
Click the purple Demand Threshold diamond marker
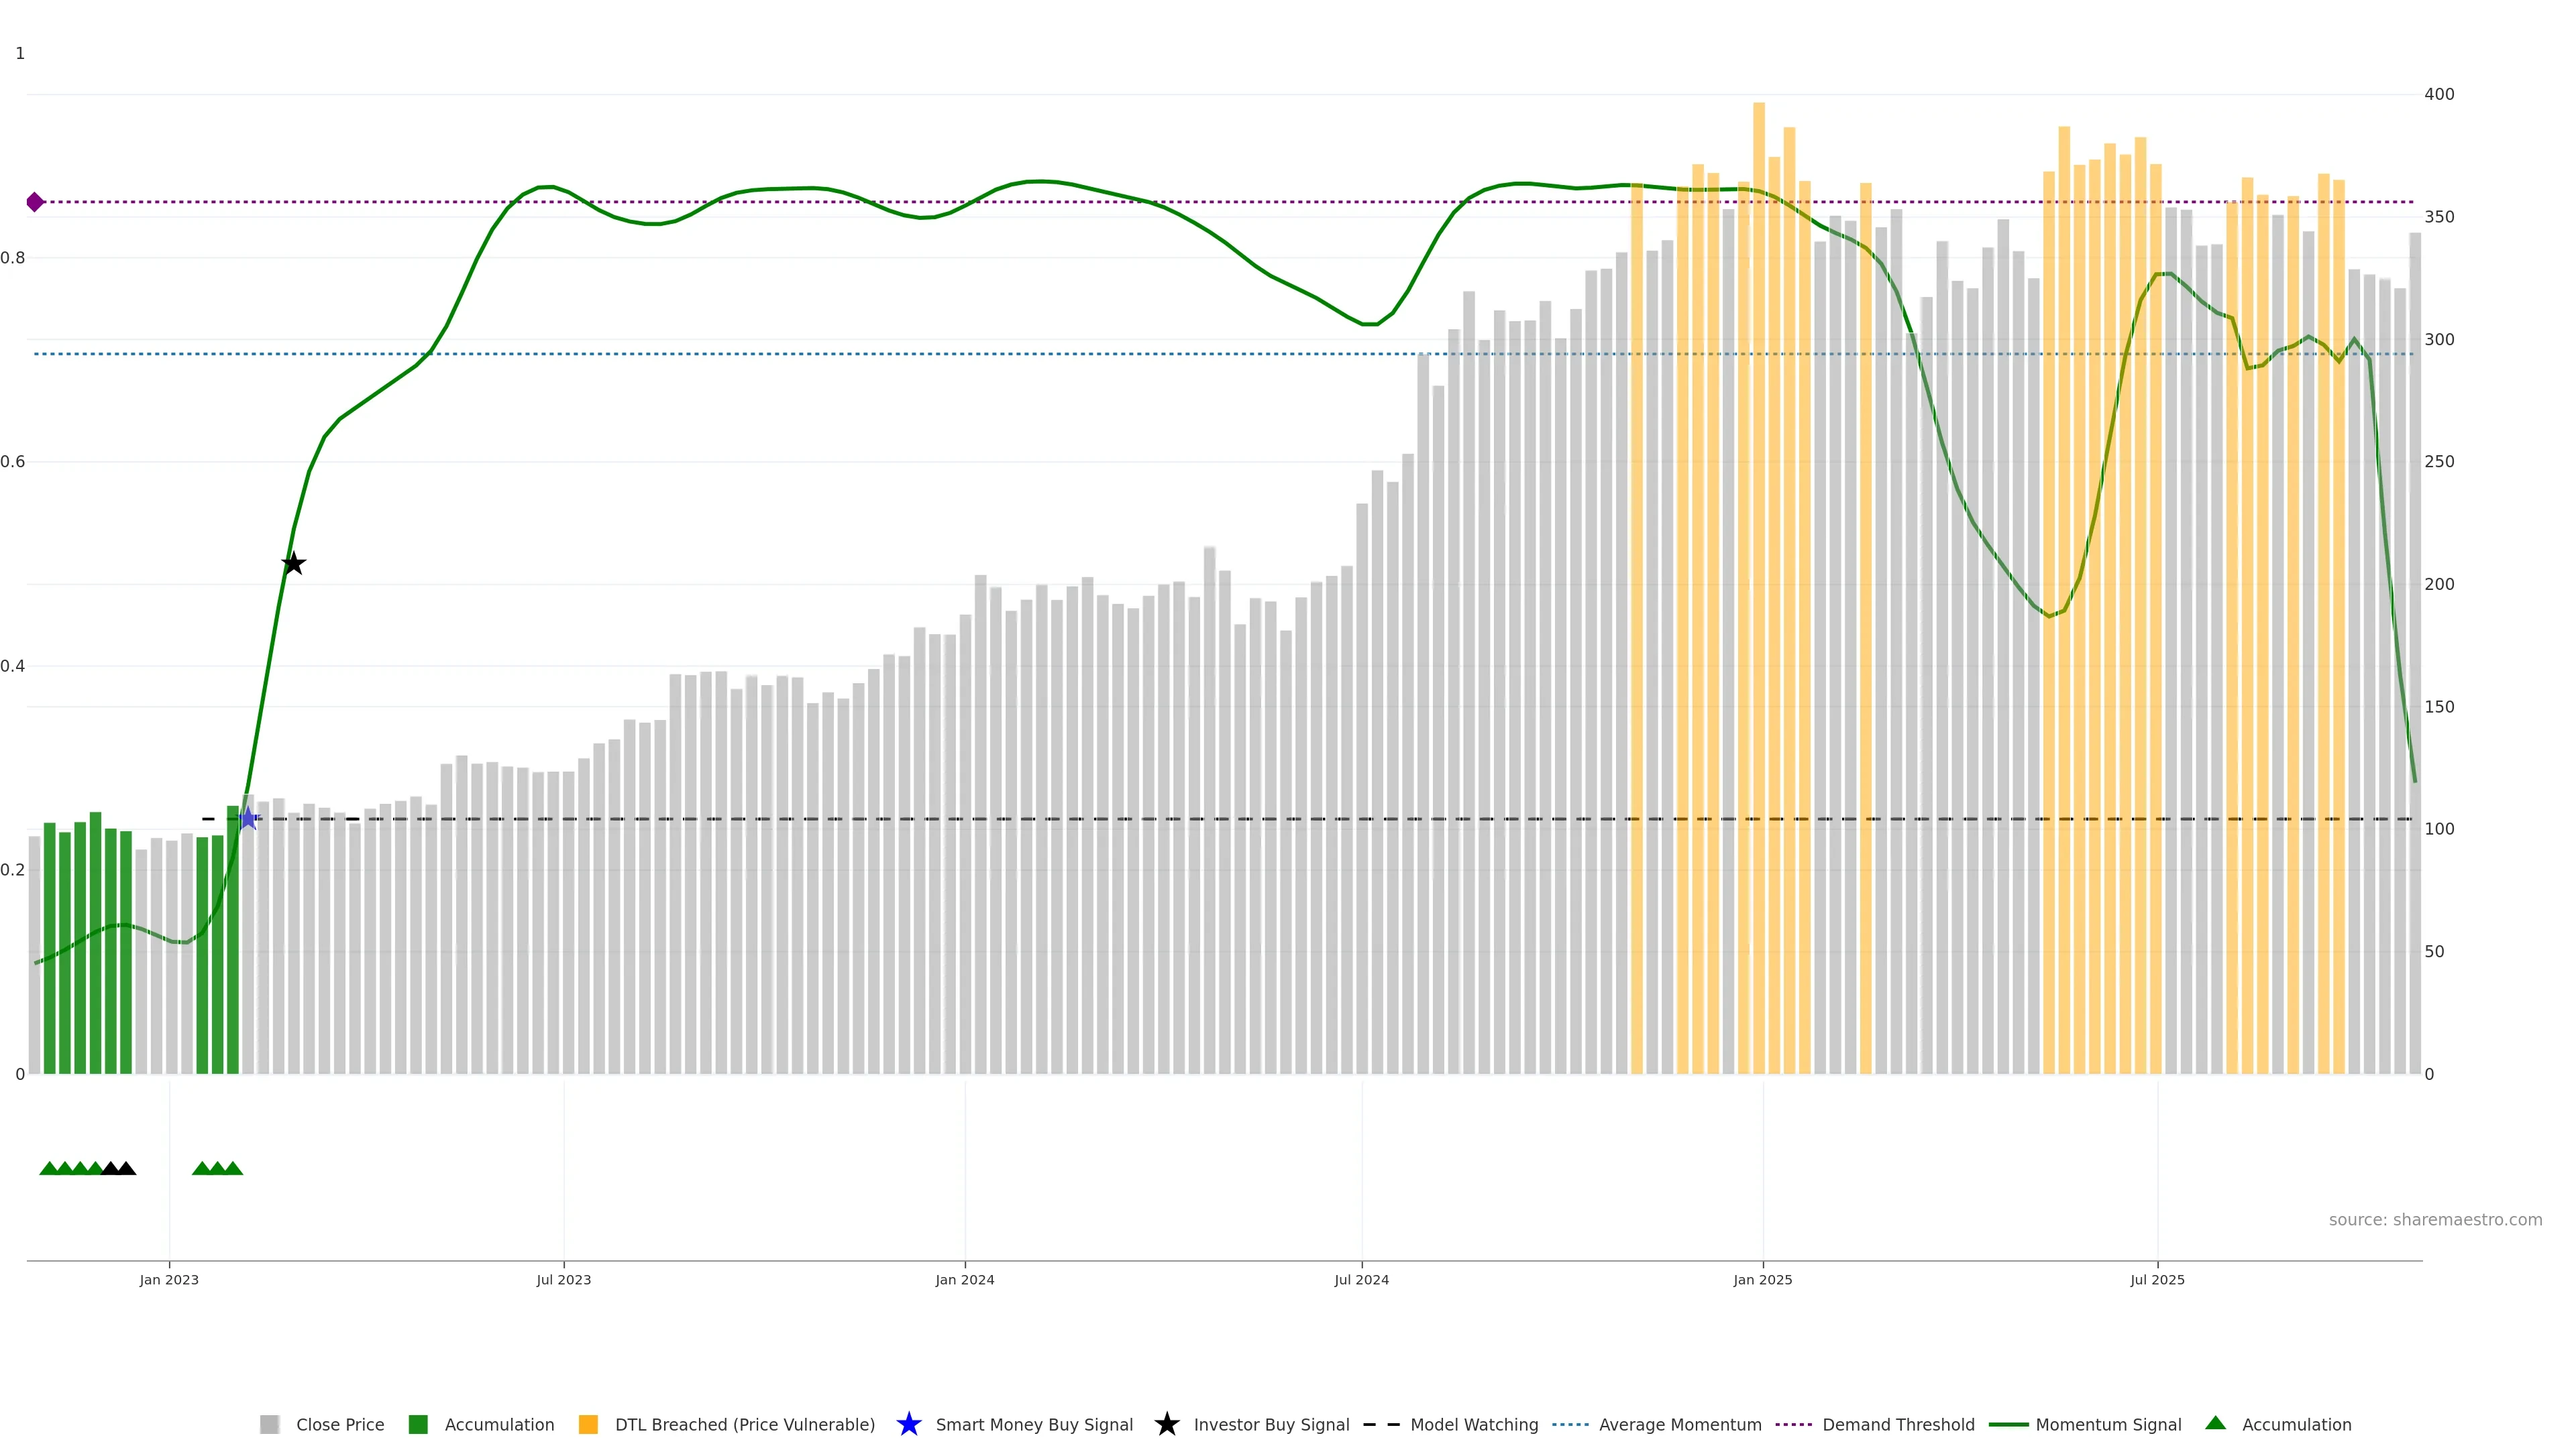click(35, 202)
